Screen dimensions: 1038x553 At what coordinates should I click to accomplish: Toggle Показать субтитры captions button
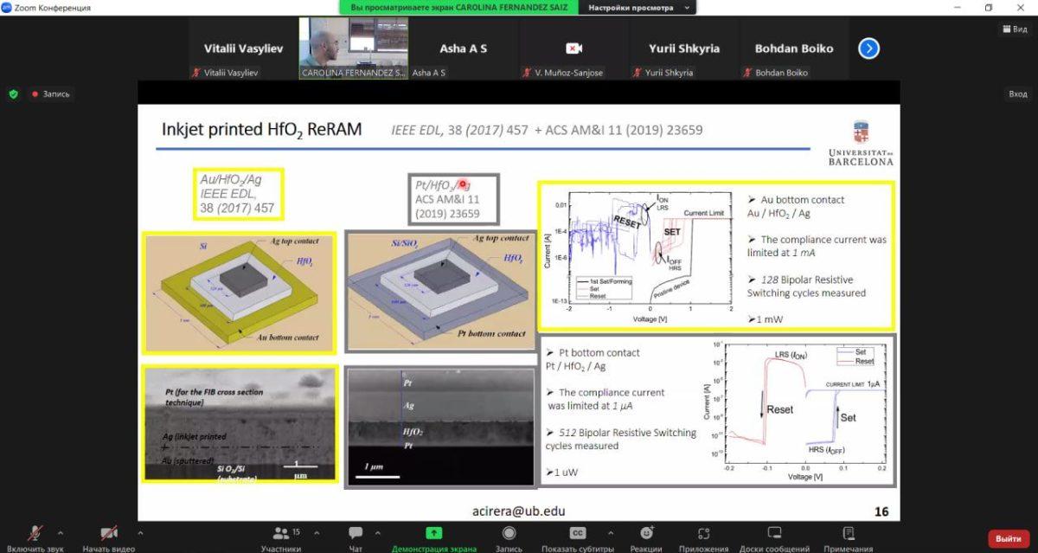point(578,535)
